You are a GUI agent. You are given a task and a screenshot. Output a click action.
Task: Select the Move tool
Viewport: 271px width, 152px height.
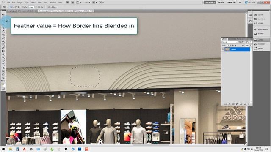tap(3, 15)
